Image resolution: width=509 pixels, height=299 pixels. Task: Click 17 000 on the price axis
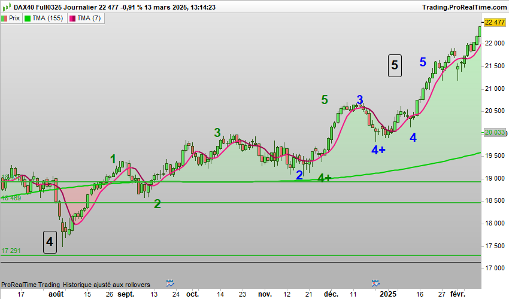pos(495,268)
